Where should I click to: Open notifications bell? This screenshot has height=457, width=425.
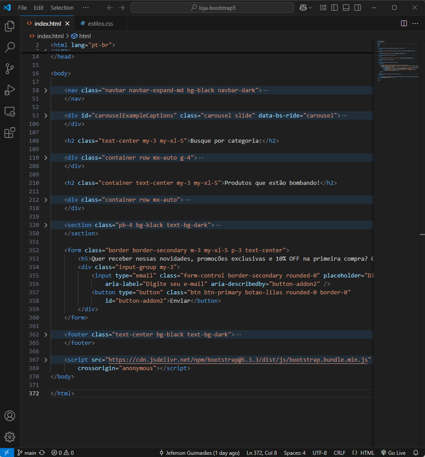tap(416, 453)
